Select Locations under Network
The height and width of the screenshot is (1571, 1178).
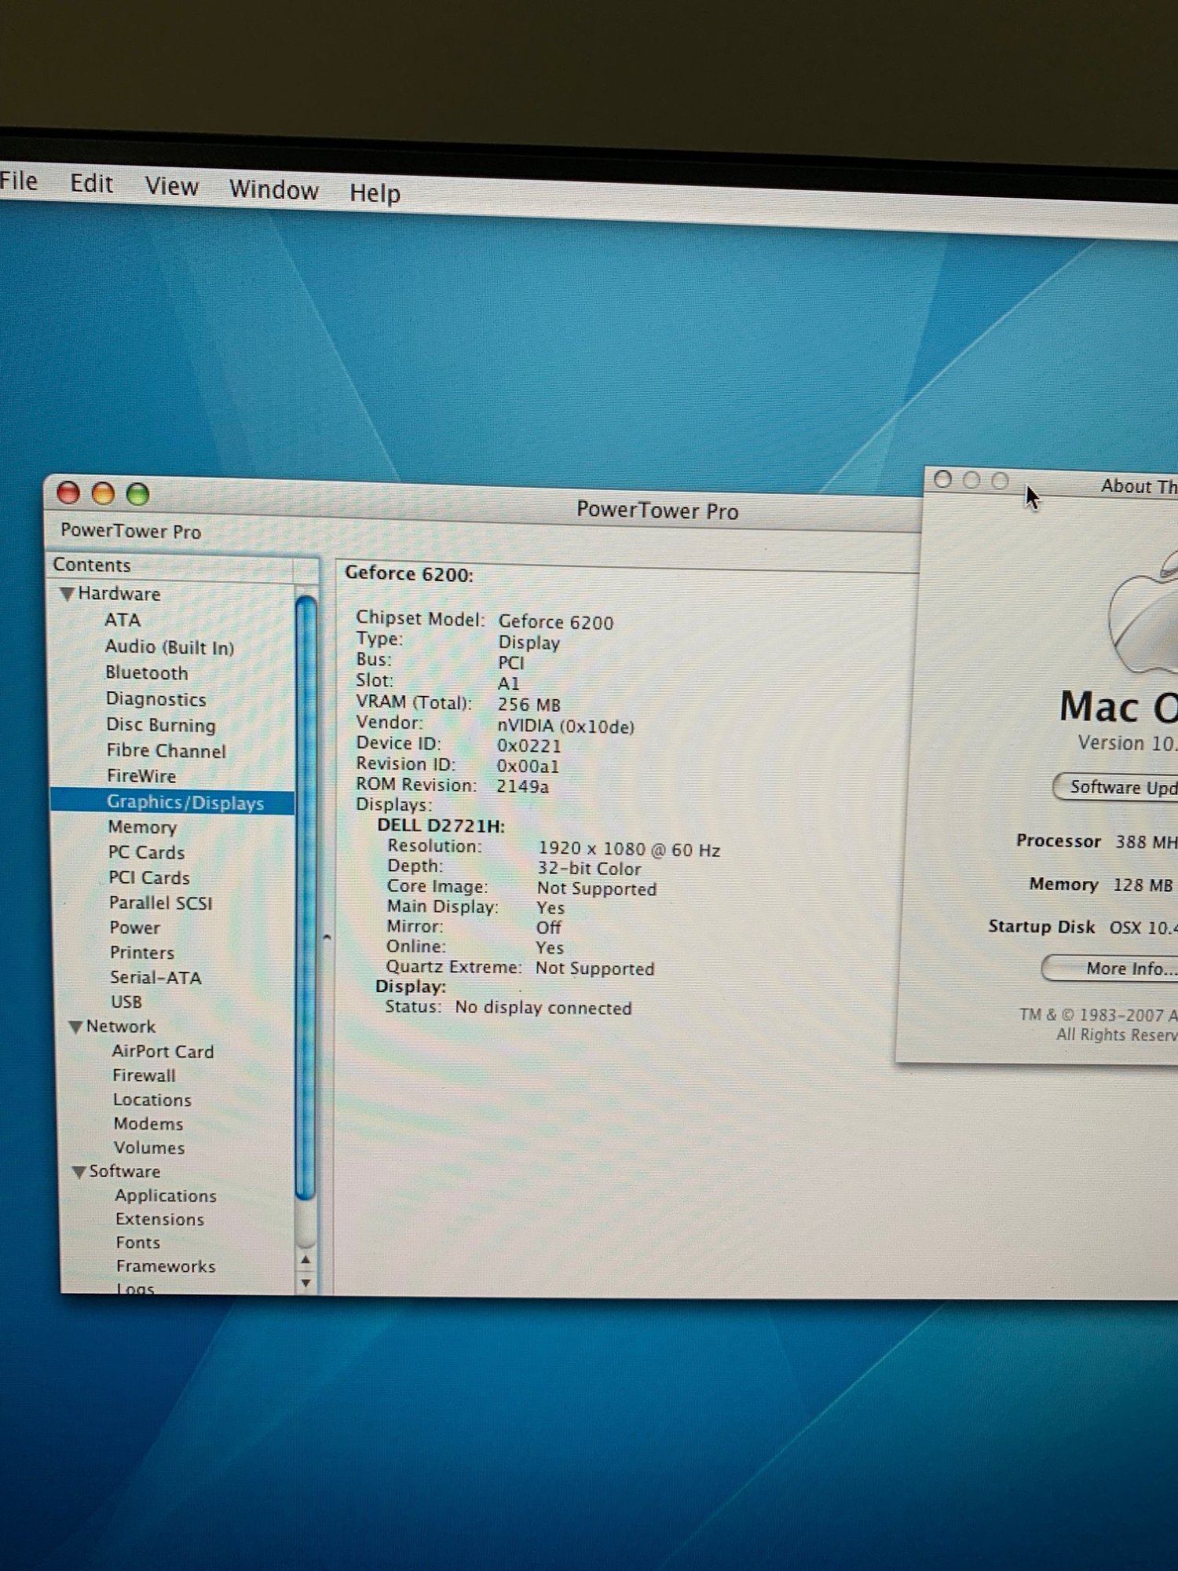[x=152, y=1100]
